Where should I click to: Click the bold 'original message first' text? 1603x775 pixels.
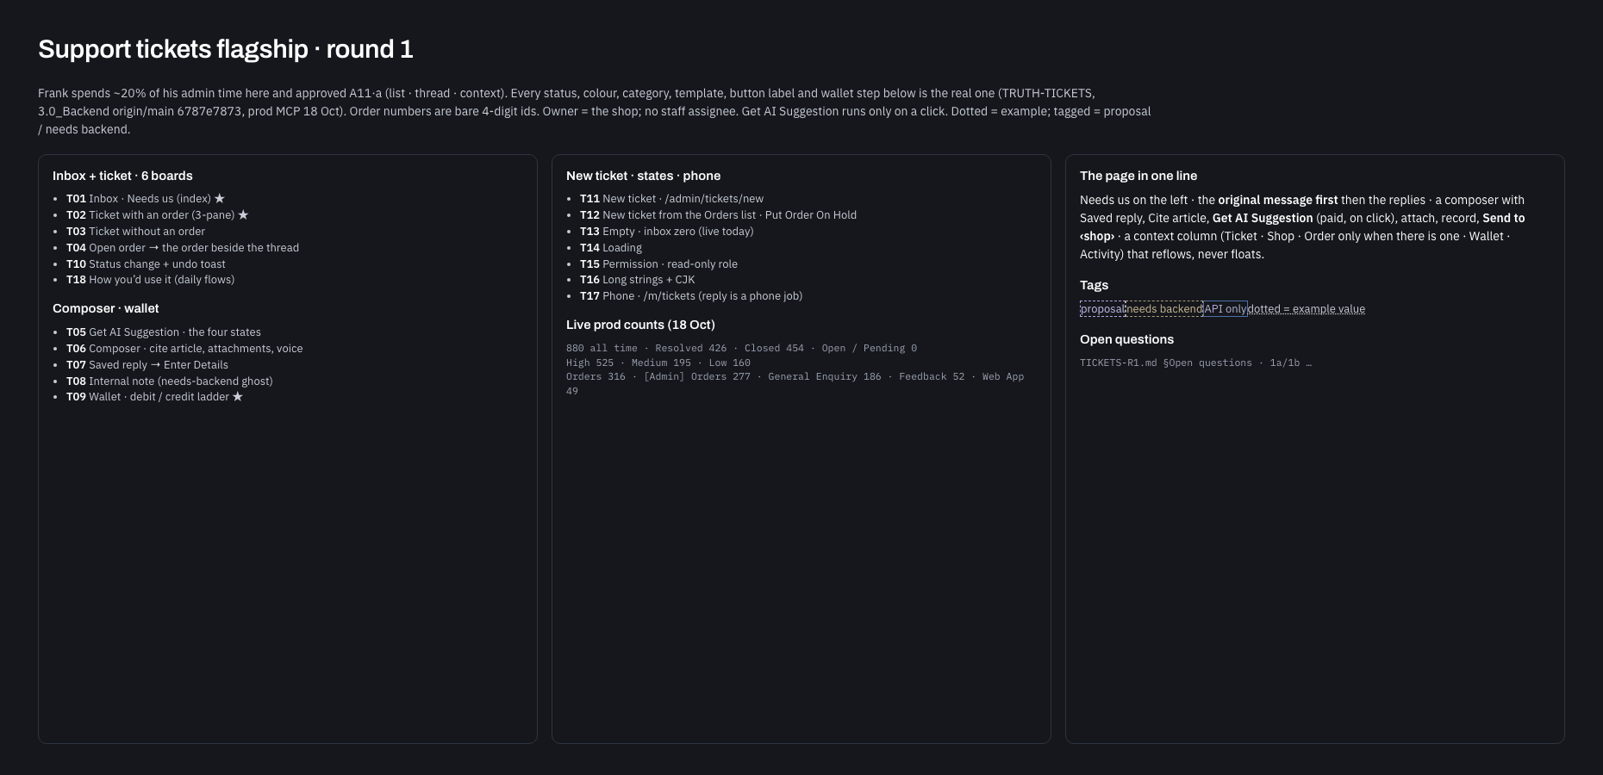tap(1278, 201)
